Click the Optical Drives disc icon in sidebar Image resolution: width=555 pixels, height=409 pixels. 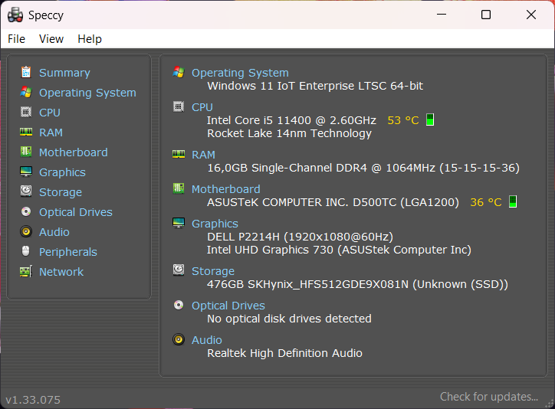point(26,211)
